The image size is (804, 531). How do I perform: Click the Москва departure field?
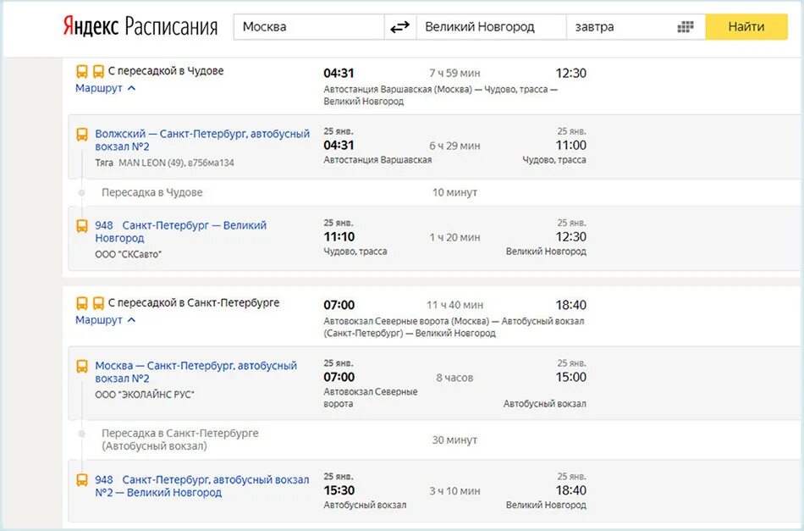point(309,27)
